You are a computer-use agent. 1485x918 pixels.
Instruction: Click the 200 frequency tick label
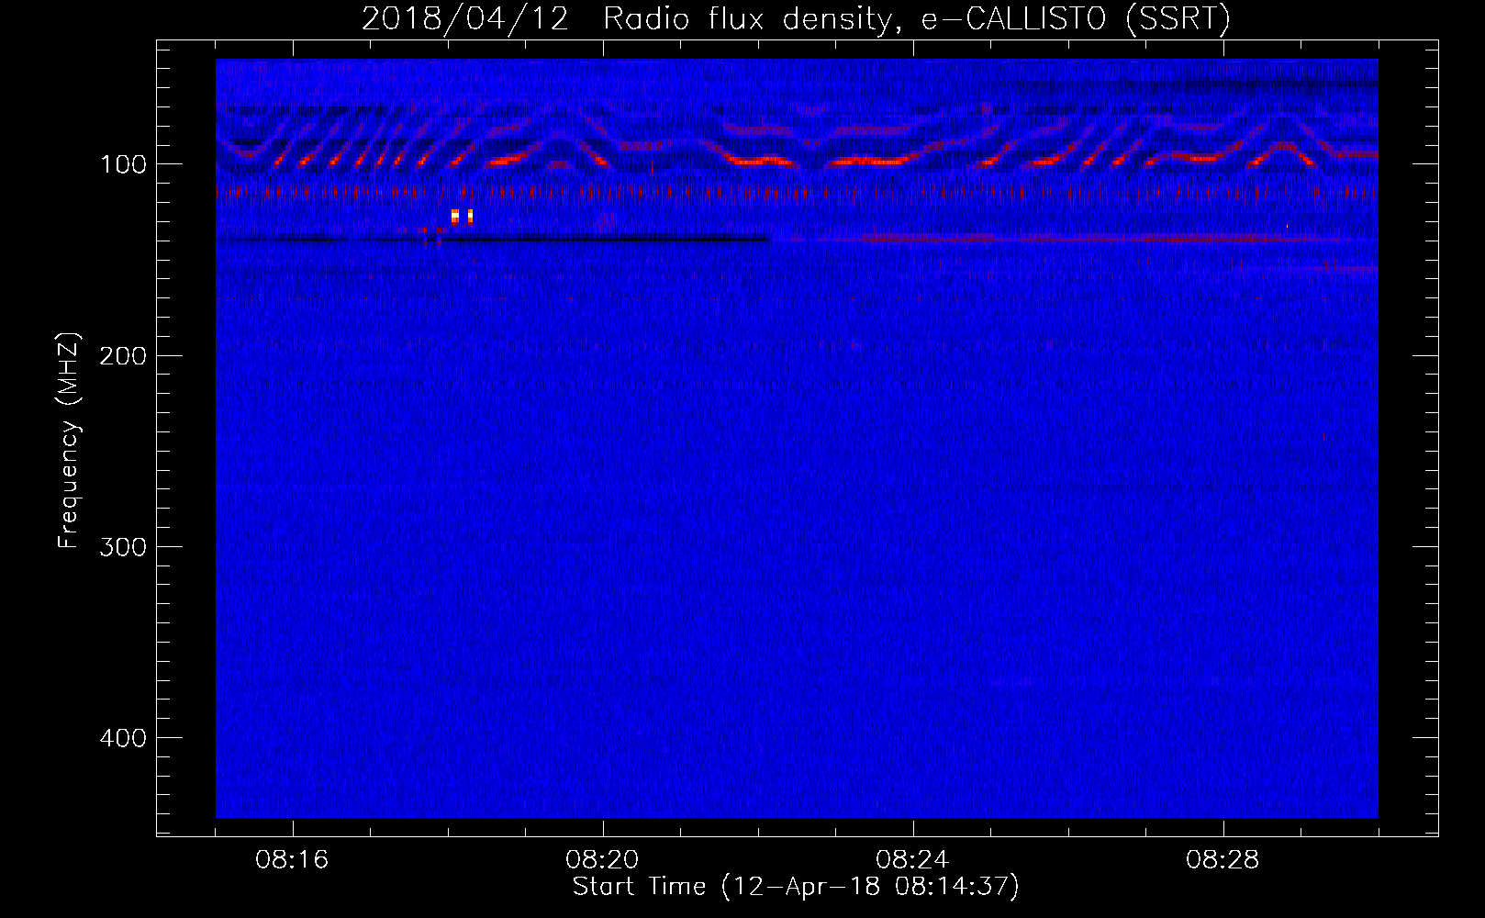(x=123, y=355)
